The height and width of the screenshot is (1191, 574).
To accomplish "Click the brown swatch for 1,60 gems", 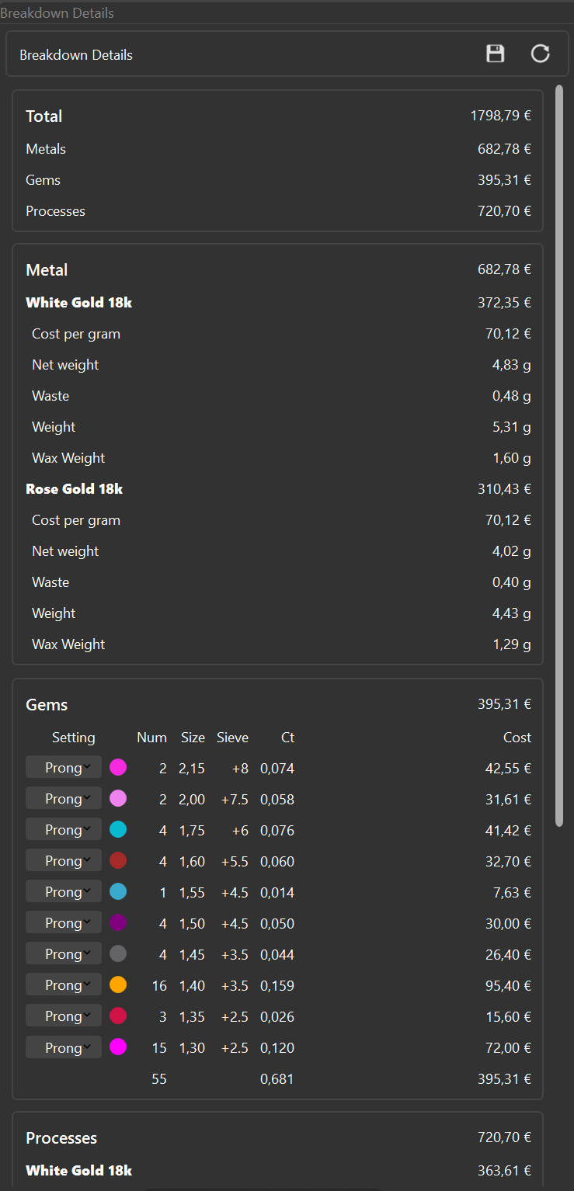I will coord(118,861).
